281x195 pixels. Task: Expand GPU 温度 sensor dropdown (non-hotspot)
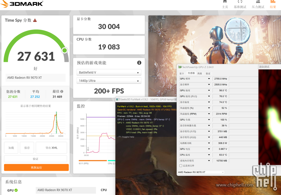click(x=209, y=90)
